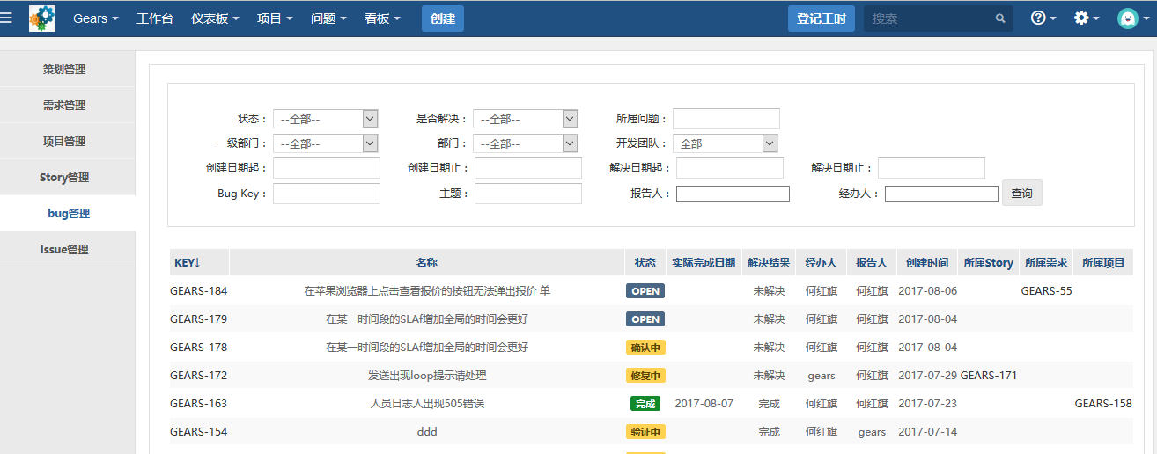Click the 创建 button
The height and width of the screenshot is (454, 1157).
click(443, 18)
